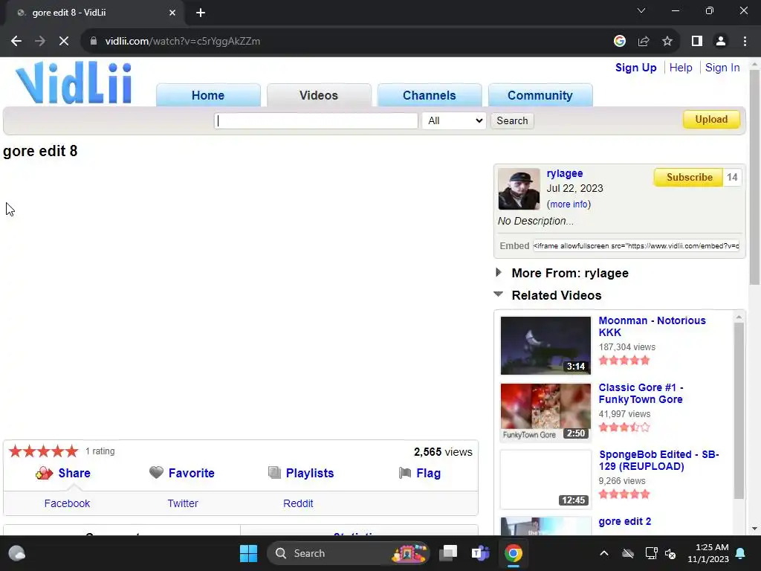
Task: Open browser side panel icon
Action: (x=697, y=42)
